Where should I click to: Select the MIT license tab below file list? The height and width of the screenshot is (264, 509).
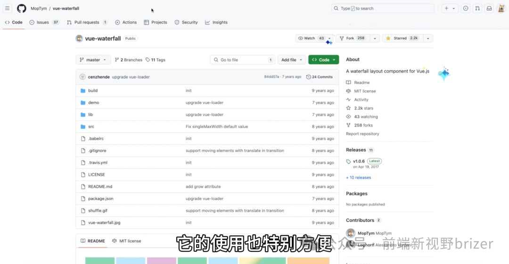127,241
